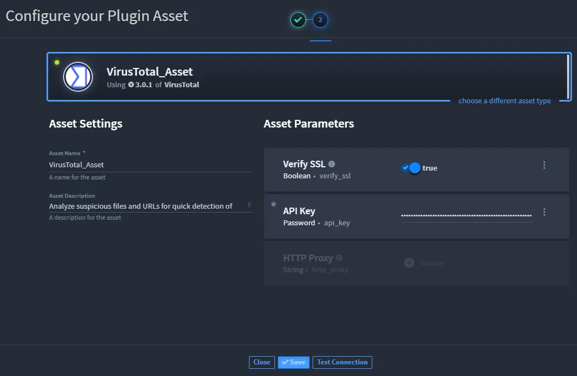Click the http_proxy parameter key text
577x376 pixels.
tap(330, 270)
